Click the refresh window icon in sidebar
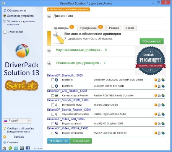 coord(5,10)
